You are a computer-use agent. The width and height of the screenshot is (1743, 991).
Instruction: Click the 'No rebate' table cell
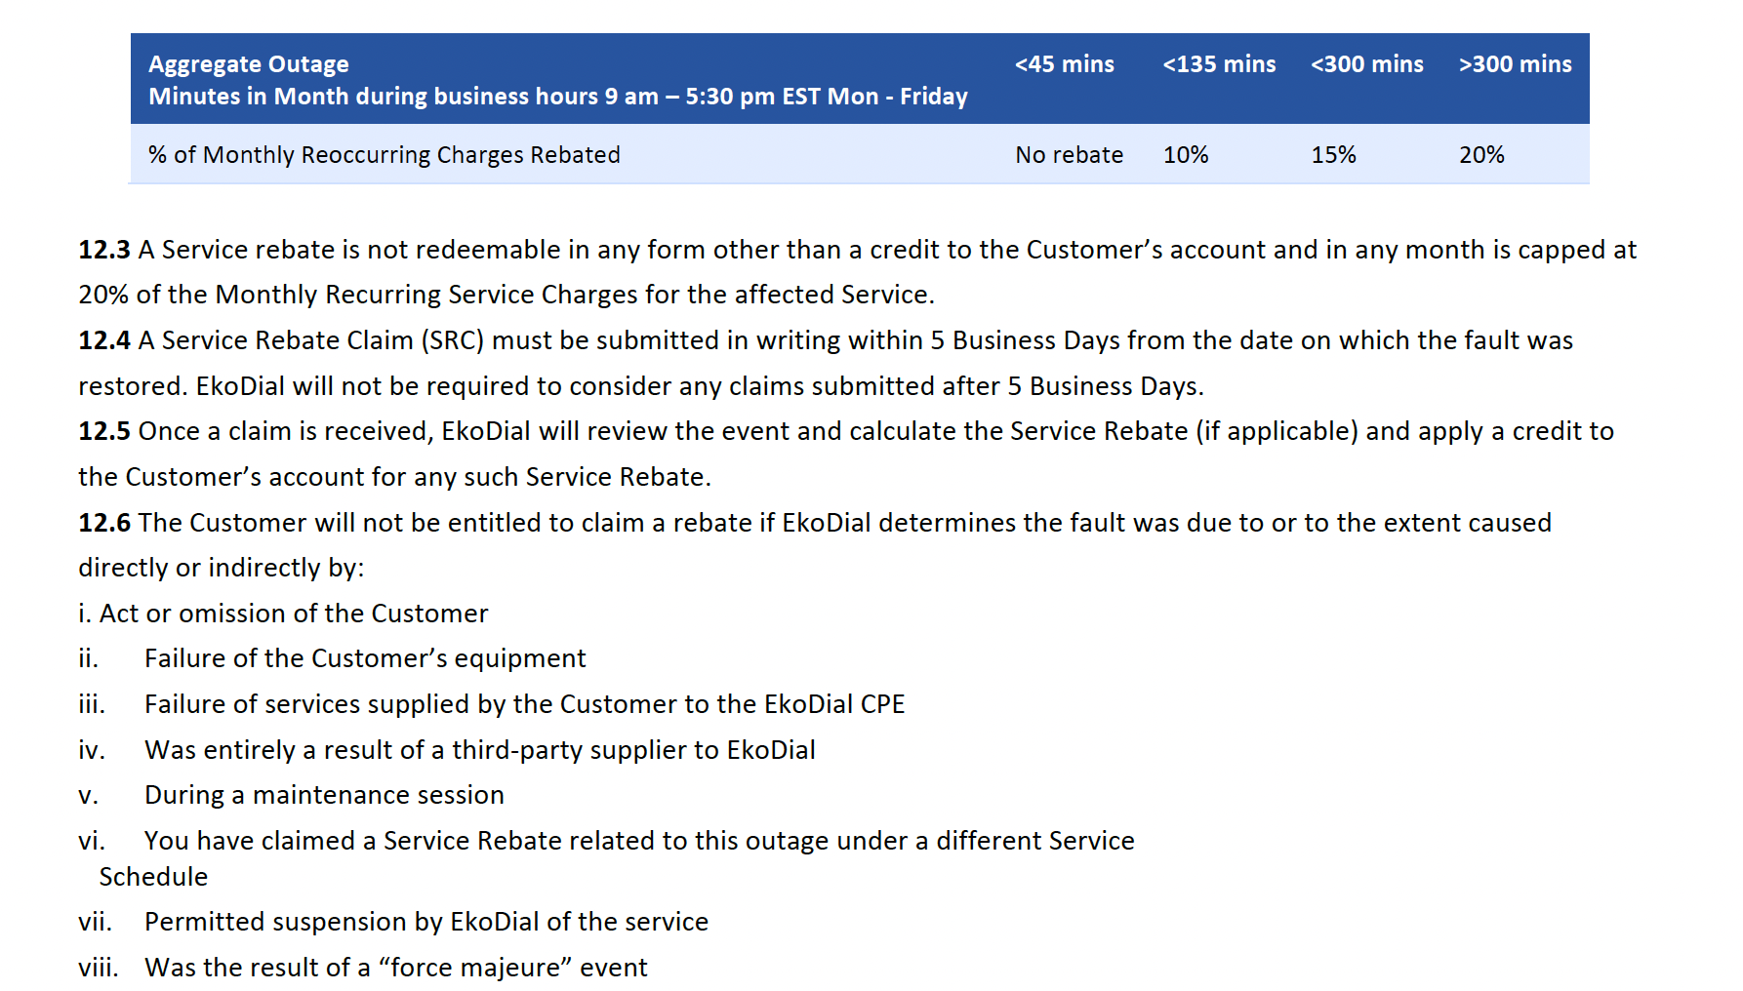1069,155
